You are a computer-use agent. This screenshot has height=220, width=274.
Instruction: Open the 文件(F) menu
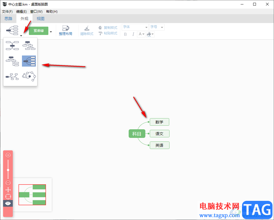tap(7, 12)
